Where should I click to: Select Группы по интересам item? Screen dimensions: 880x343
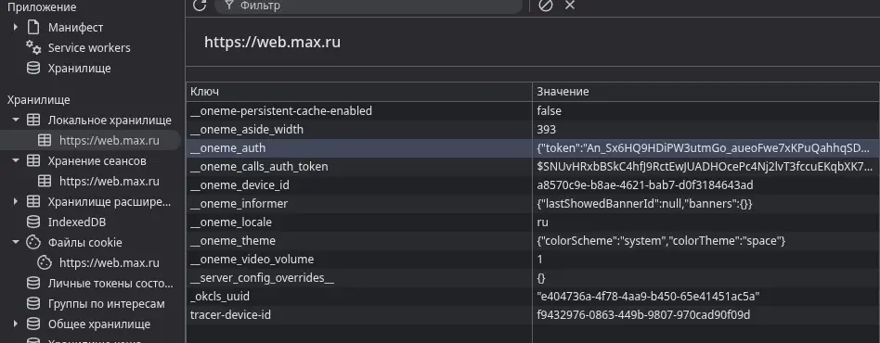(x=107, y=304)
